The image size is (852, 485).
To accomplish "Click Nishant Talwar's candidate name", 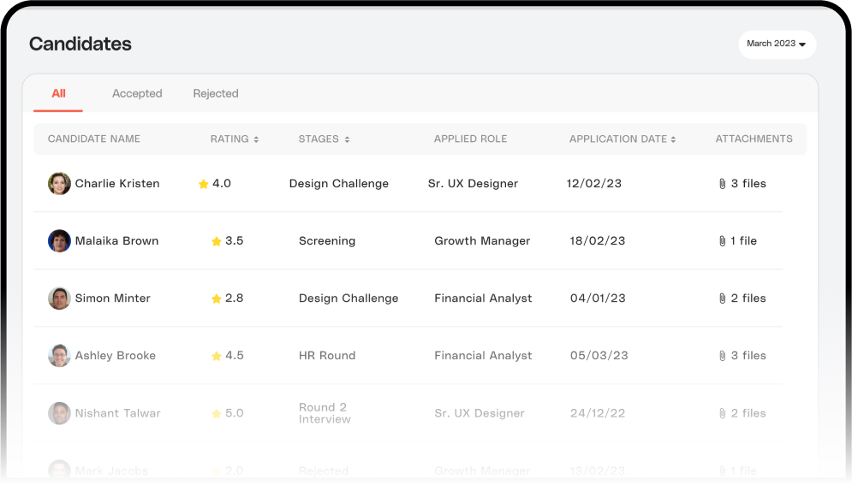I will tap(118, 413).
